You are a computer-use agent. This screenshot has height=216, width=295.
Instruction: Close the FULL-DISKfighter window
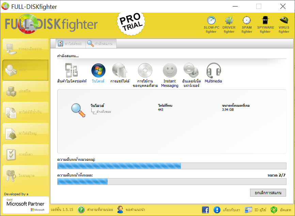283,6
